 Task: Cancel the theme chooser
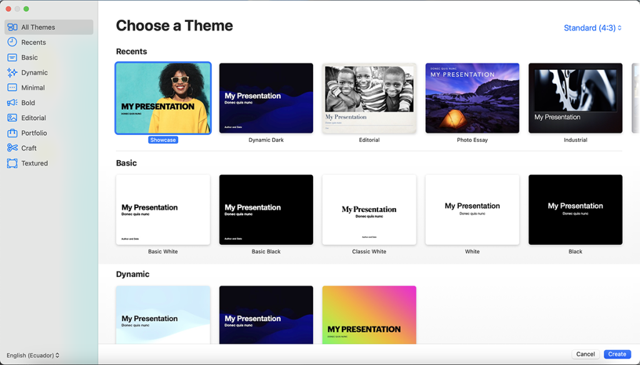(585, 354)
